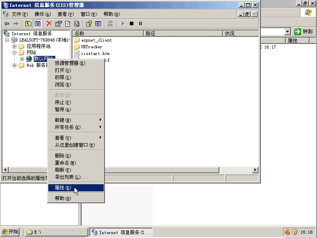The width and height of the screenshot is (317, 238).
Task: Click the pause toolbar button
Action: (140, 24)
